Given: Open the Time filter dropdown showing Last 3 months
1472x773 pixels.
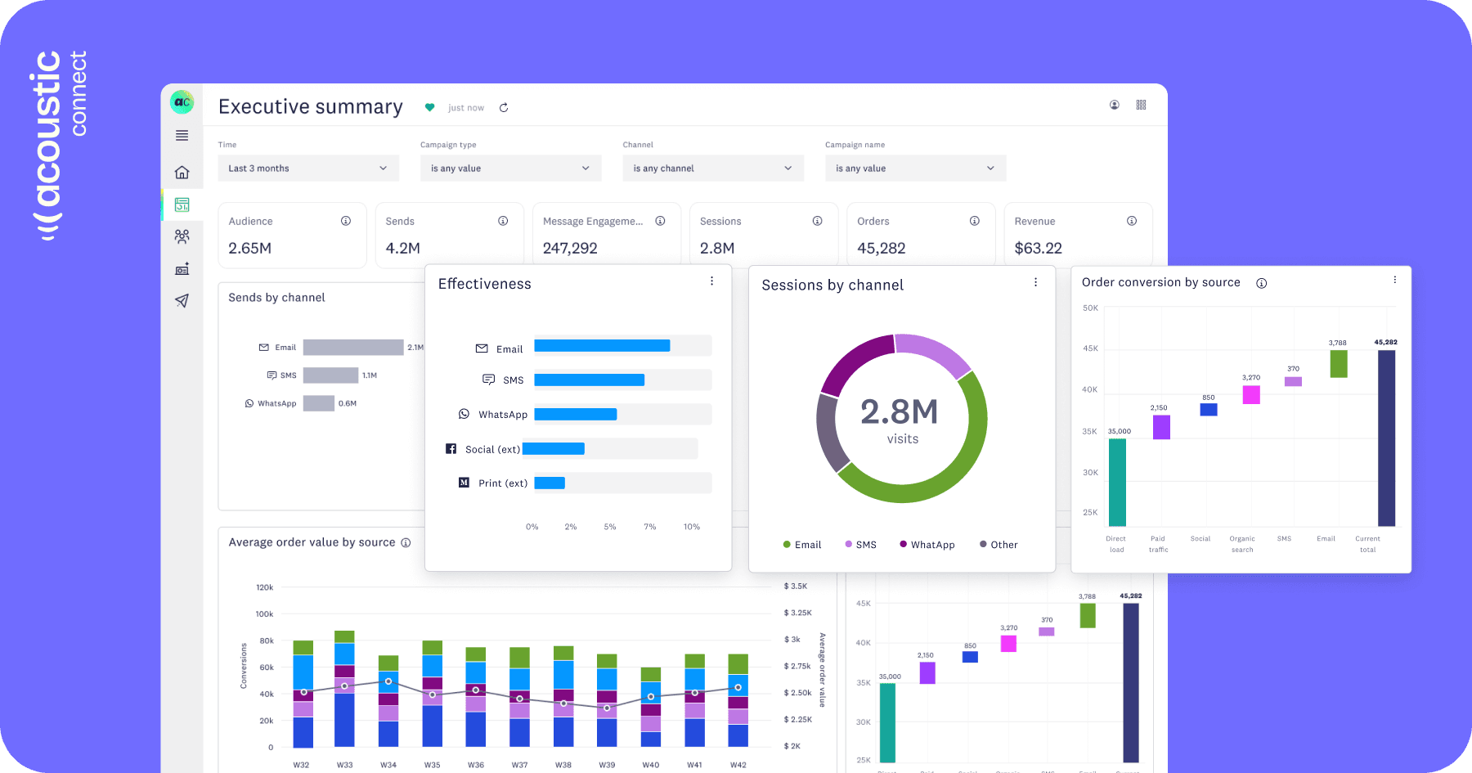Looking at the screenshot, I should pyautogui.click(x=307, y=168).
